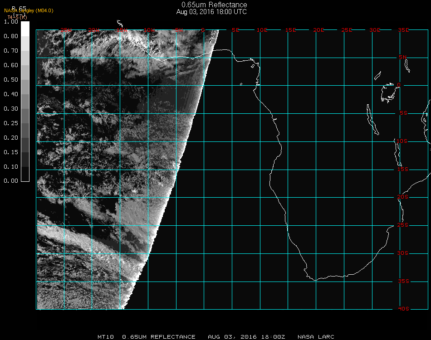431x340 pixels.
Task: Click the 20W longitude label
Action: 94,30
